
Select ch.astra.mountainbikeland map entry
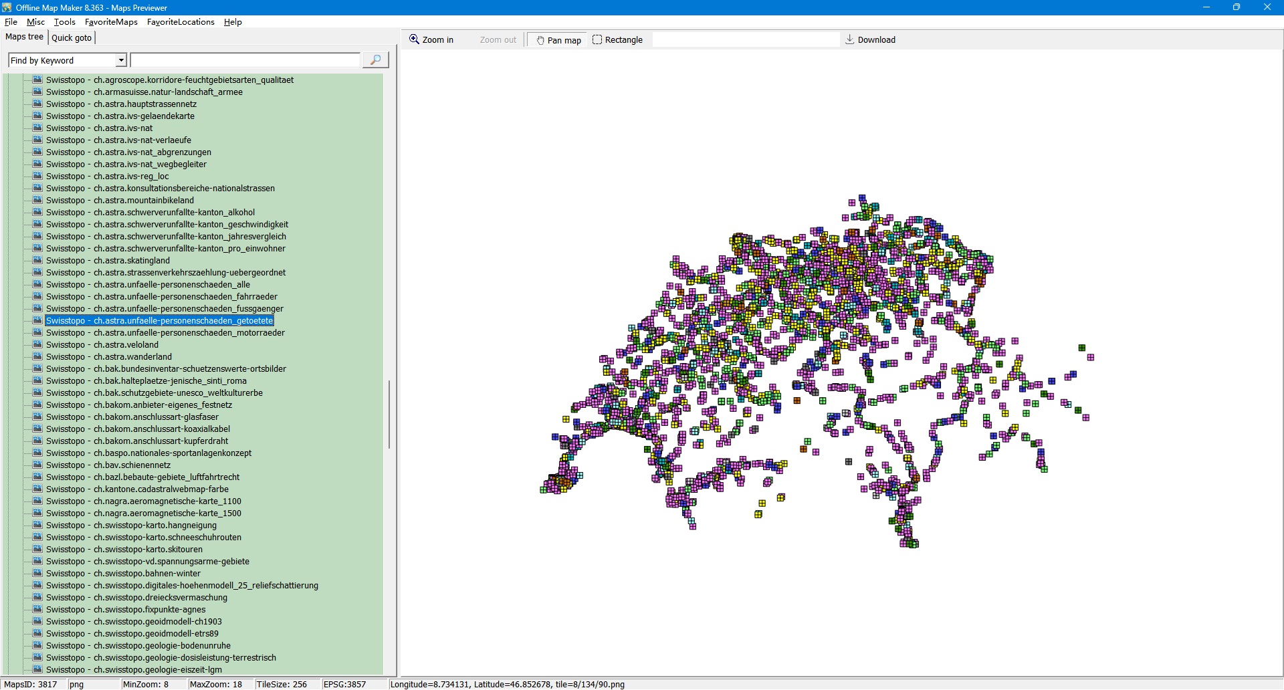pyautogui.click(x=120, y=201)
